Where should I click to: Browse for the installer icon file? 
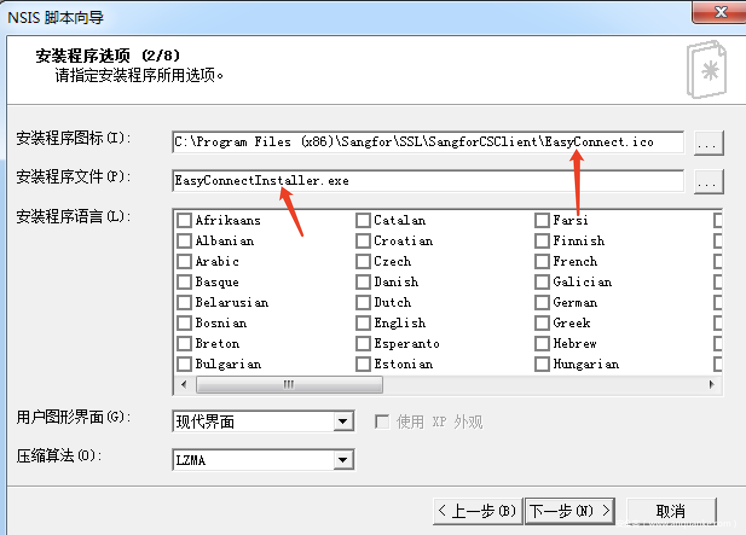(709, 144)
